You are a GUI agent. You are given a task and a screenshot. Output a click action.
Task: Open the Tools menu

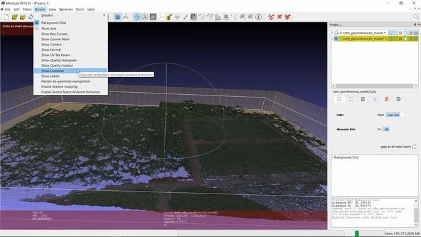click(x=80, y=9)
